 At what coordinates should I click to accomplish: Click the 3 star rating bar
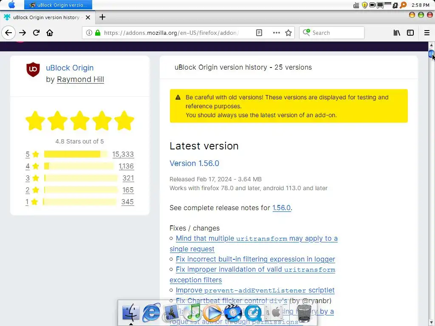(x=81, y=178)
